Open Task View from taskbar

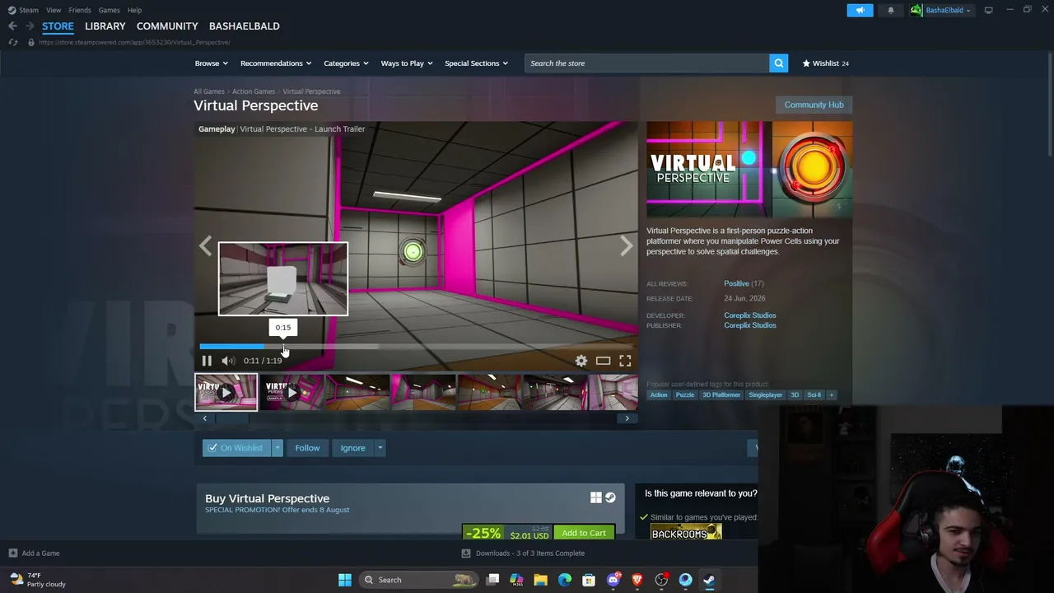[x=492, y=580]
